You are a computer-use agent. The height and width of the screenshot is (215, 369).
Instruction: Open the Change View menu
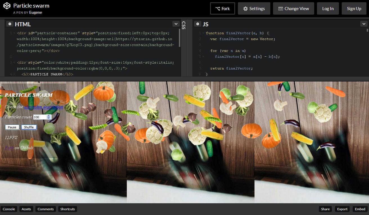pyautogui.click(x=294, y=9)
